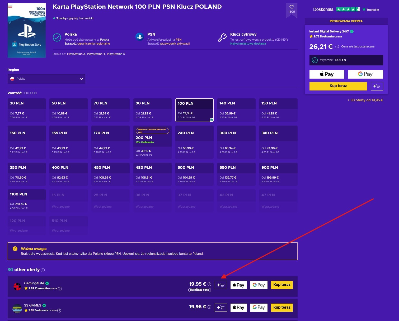Pay with Google Pay in promoted offer

coord(365,74)
